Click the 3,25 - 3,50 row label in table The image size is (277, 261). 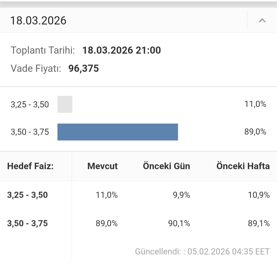[x=27, y=195]
